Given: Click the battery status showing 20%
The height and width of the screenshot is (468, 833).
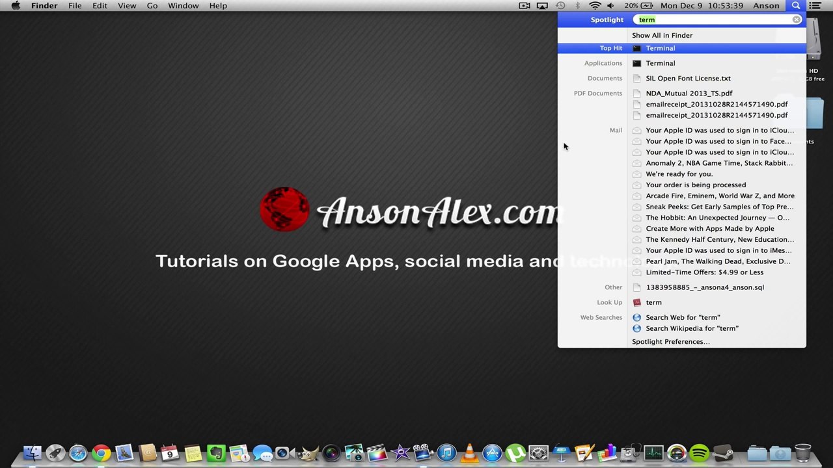Looking at the screenshot, I should click(638, 6).
